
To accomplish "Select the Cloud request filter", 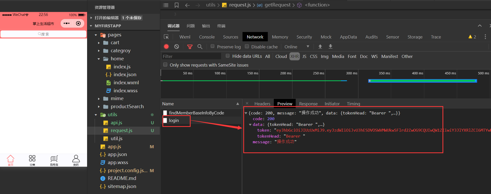I will click(281, 56).
